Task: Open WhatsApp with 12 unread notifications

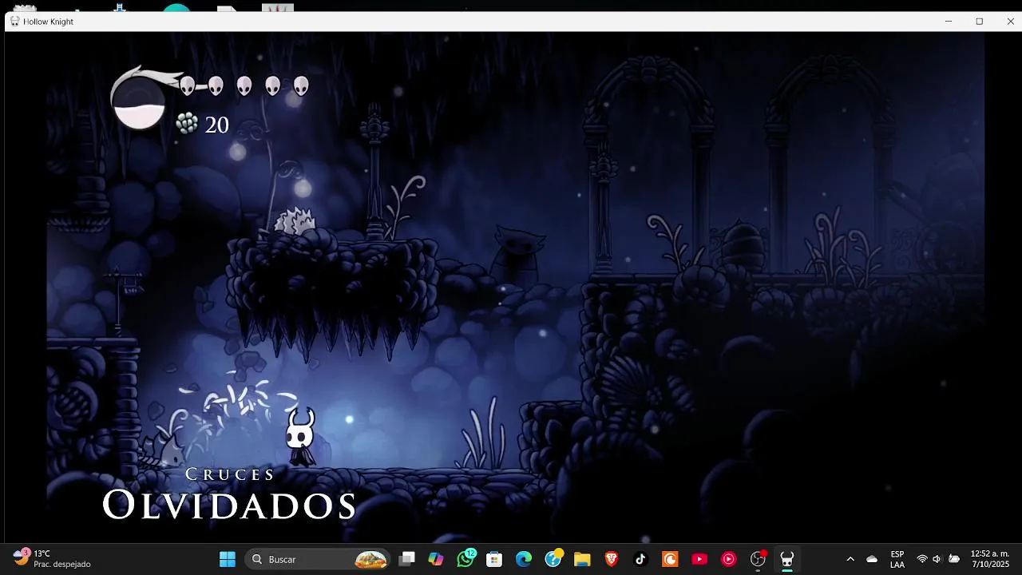Action: (x=465, y=559)
